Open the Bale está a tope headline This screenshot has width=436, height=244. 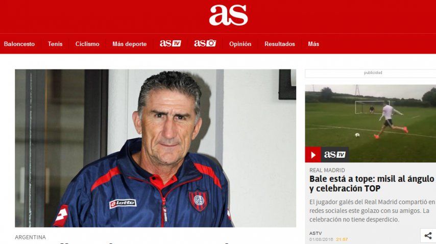click(x=372, y=183)
